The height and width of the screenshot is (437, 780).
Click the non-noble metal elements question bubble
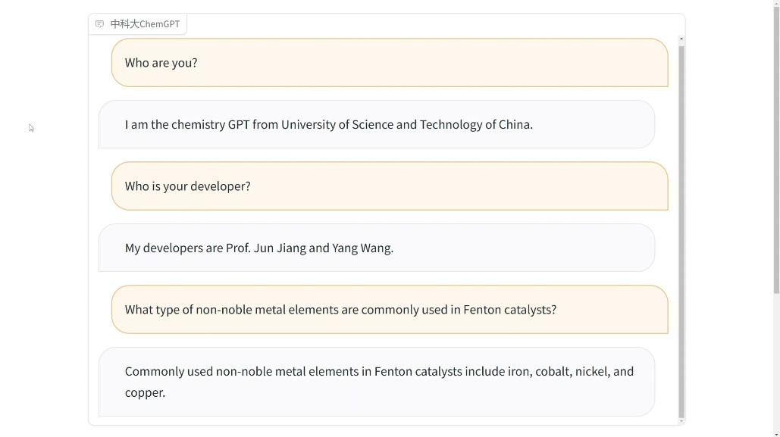pos(390,309)
